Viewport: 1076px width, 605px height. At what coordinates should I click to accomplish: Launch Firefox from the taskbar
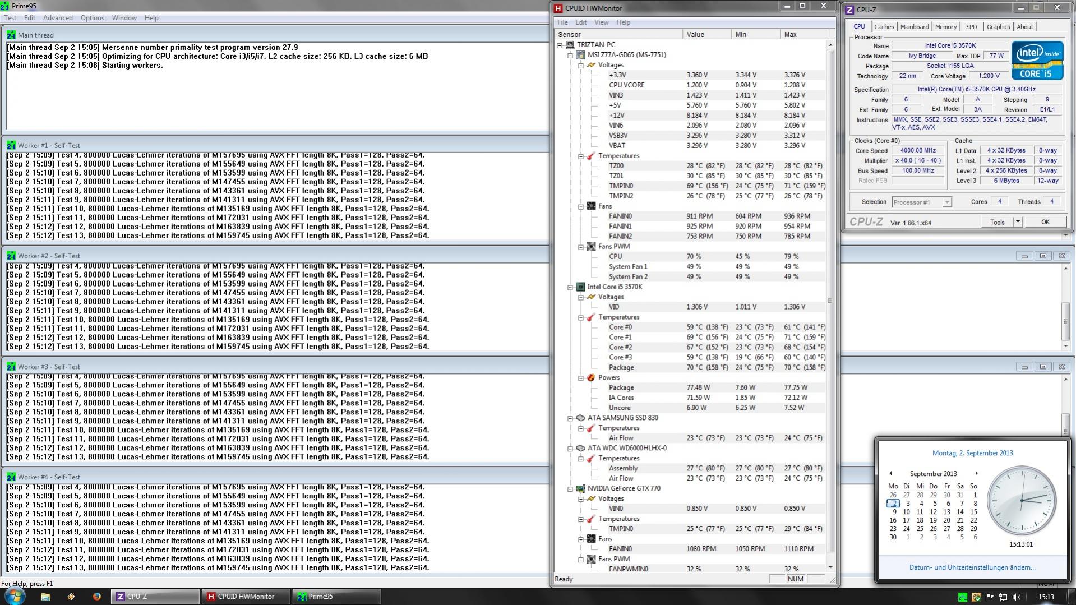[x=96, y=597]
